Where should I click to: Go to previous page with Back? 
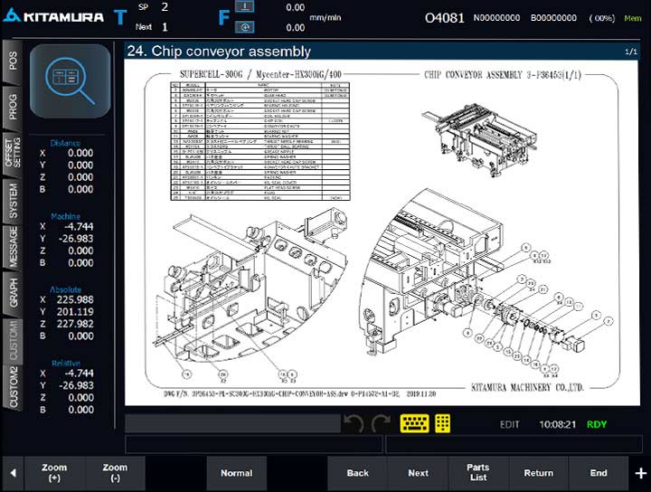coord(357,473)
